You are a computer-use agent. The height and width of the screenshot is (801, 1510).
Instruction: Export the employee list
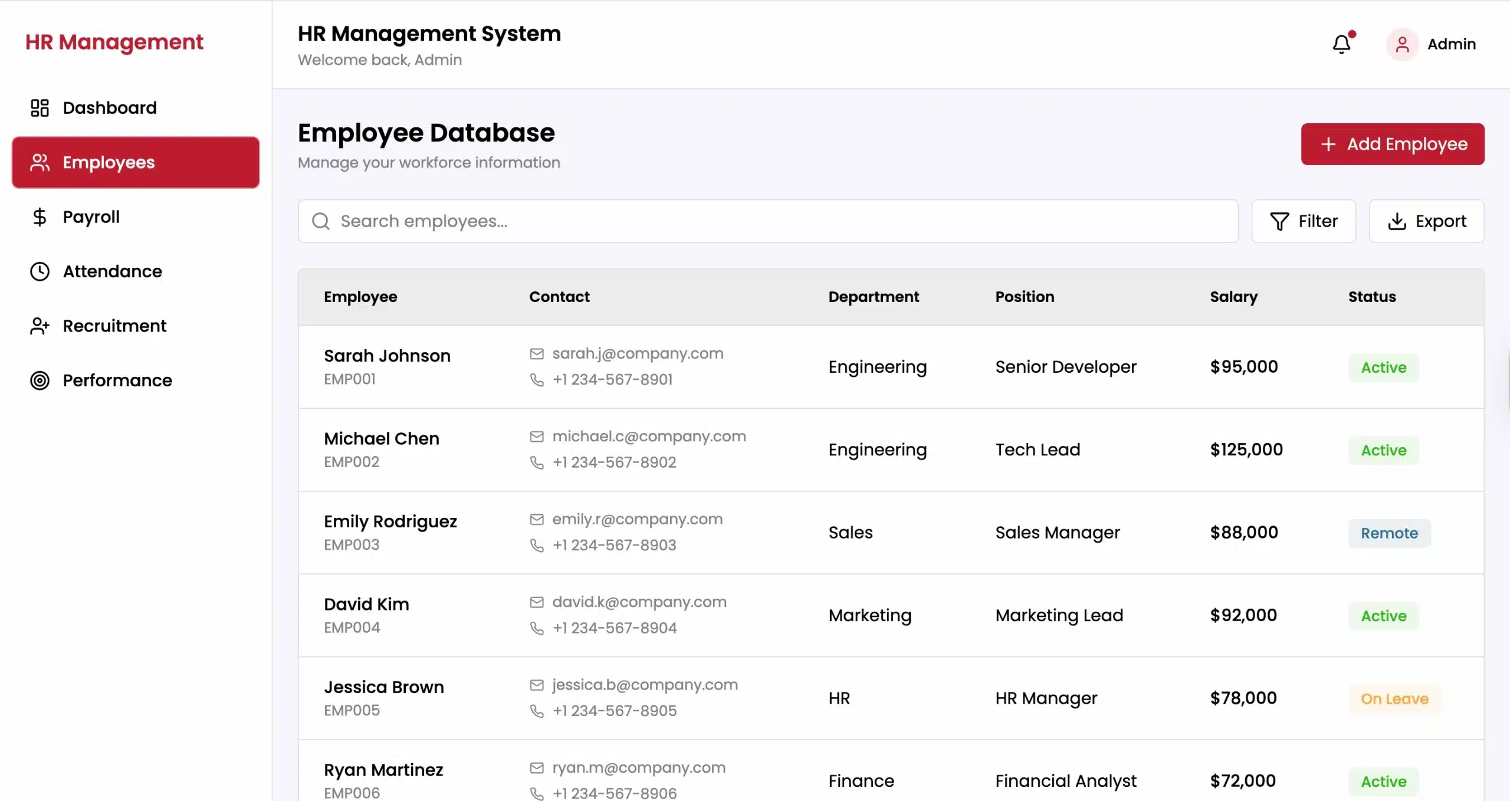(1426, 221)
